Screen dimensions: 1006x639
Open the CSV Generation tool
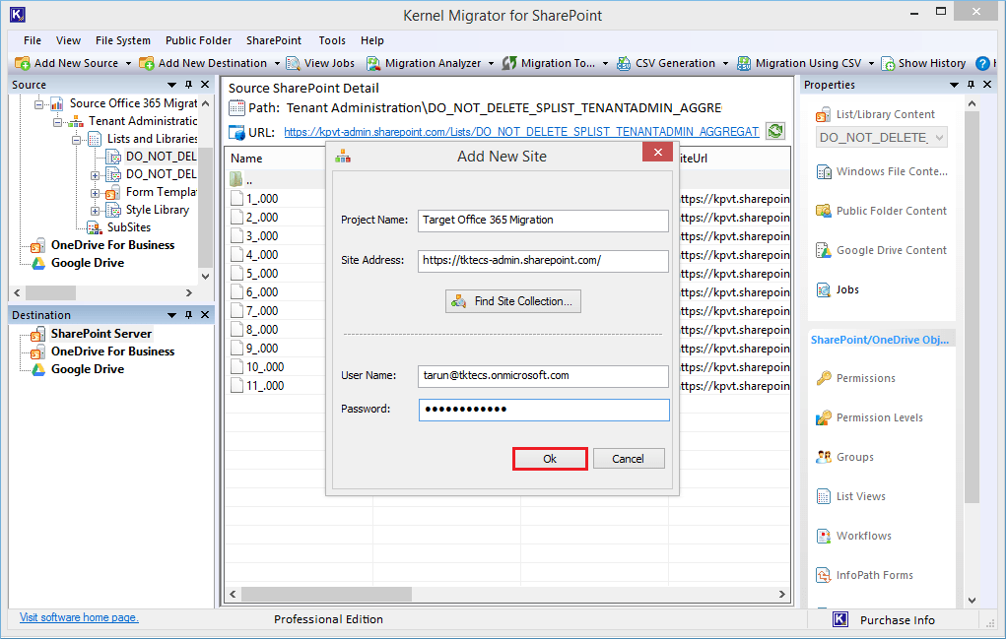pos(666,63)
